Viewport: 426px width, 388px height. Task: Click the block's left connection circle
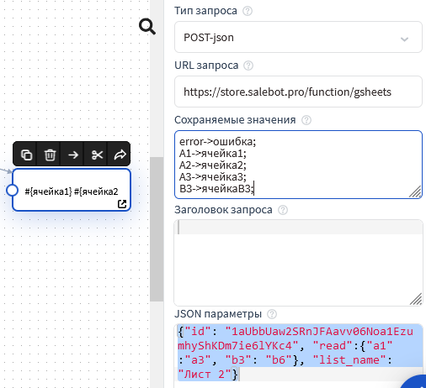[x=12, y=190]
